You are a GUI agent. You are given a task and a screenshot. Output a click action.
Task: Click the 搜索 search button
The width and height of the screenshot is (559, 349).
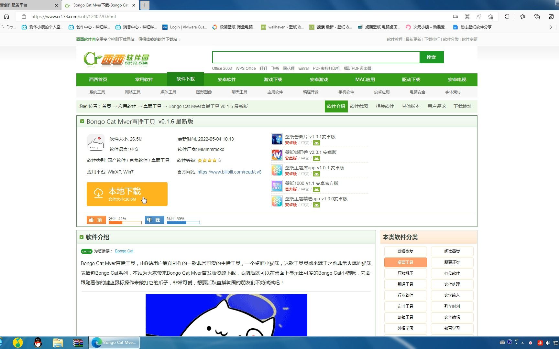[x=432, y=57]
